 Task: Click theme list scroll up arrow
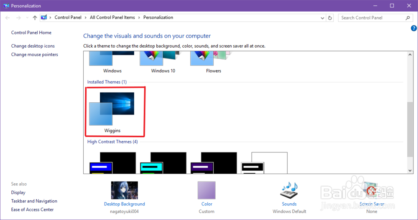coord(410,55)
